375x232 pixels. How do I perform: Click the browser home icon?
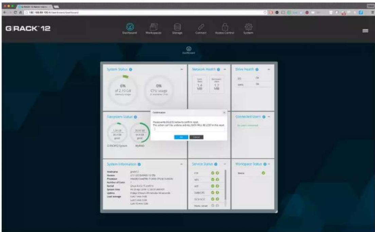pos(21,13)
